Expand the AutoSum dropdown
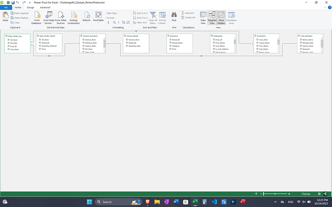The width and height of the screenshot is (332, 207). 195,13
